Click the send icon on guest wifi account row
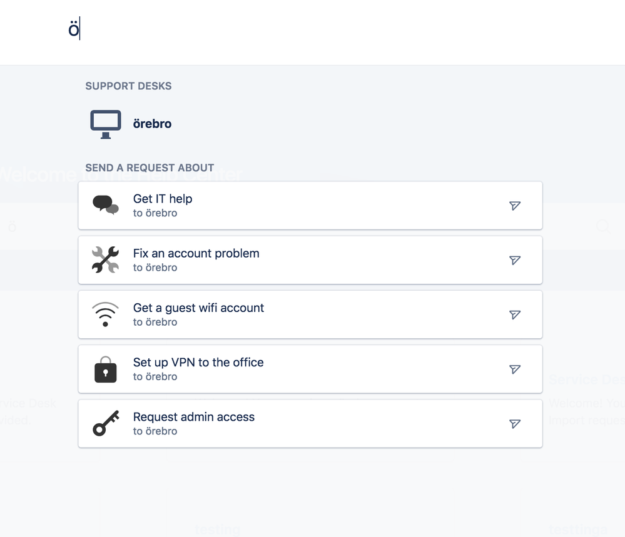The image size is (625, 537). 514,314
